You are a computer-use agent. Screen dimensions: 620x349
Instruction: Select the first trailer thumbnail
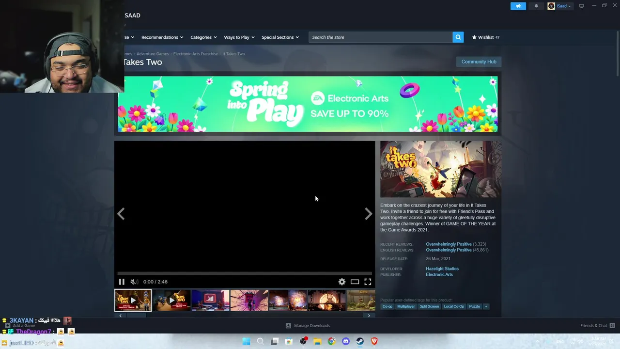pyautogui.click(x=133, y=301)
